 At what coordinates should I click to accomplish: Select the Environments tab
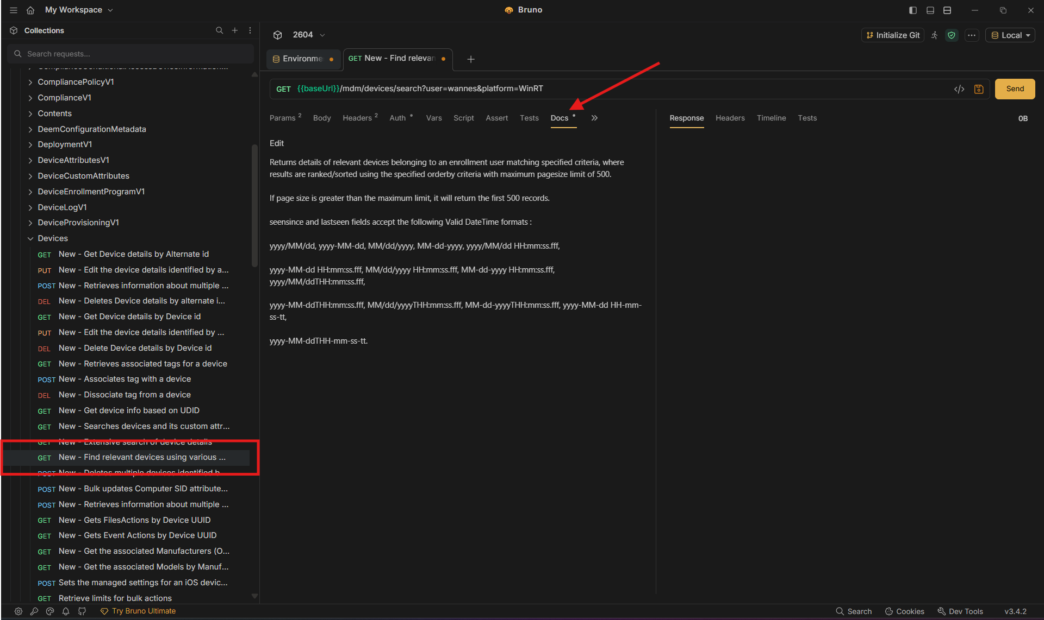(x=303, y=59)
